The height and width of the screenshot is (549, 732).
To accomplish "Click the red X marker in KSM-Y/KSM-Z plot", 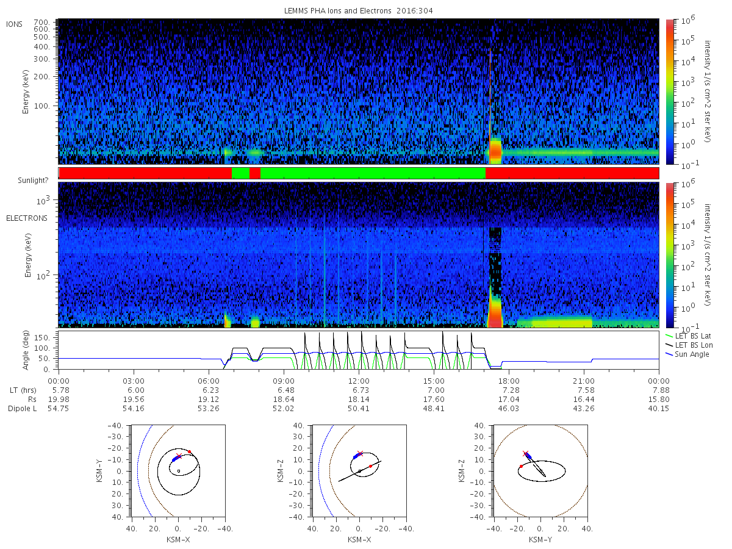I will click(525, 453).
